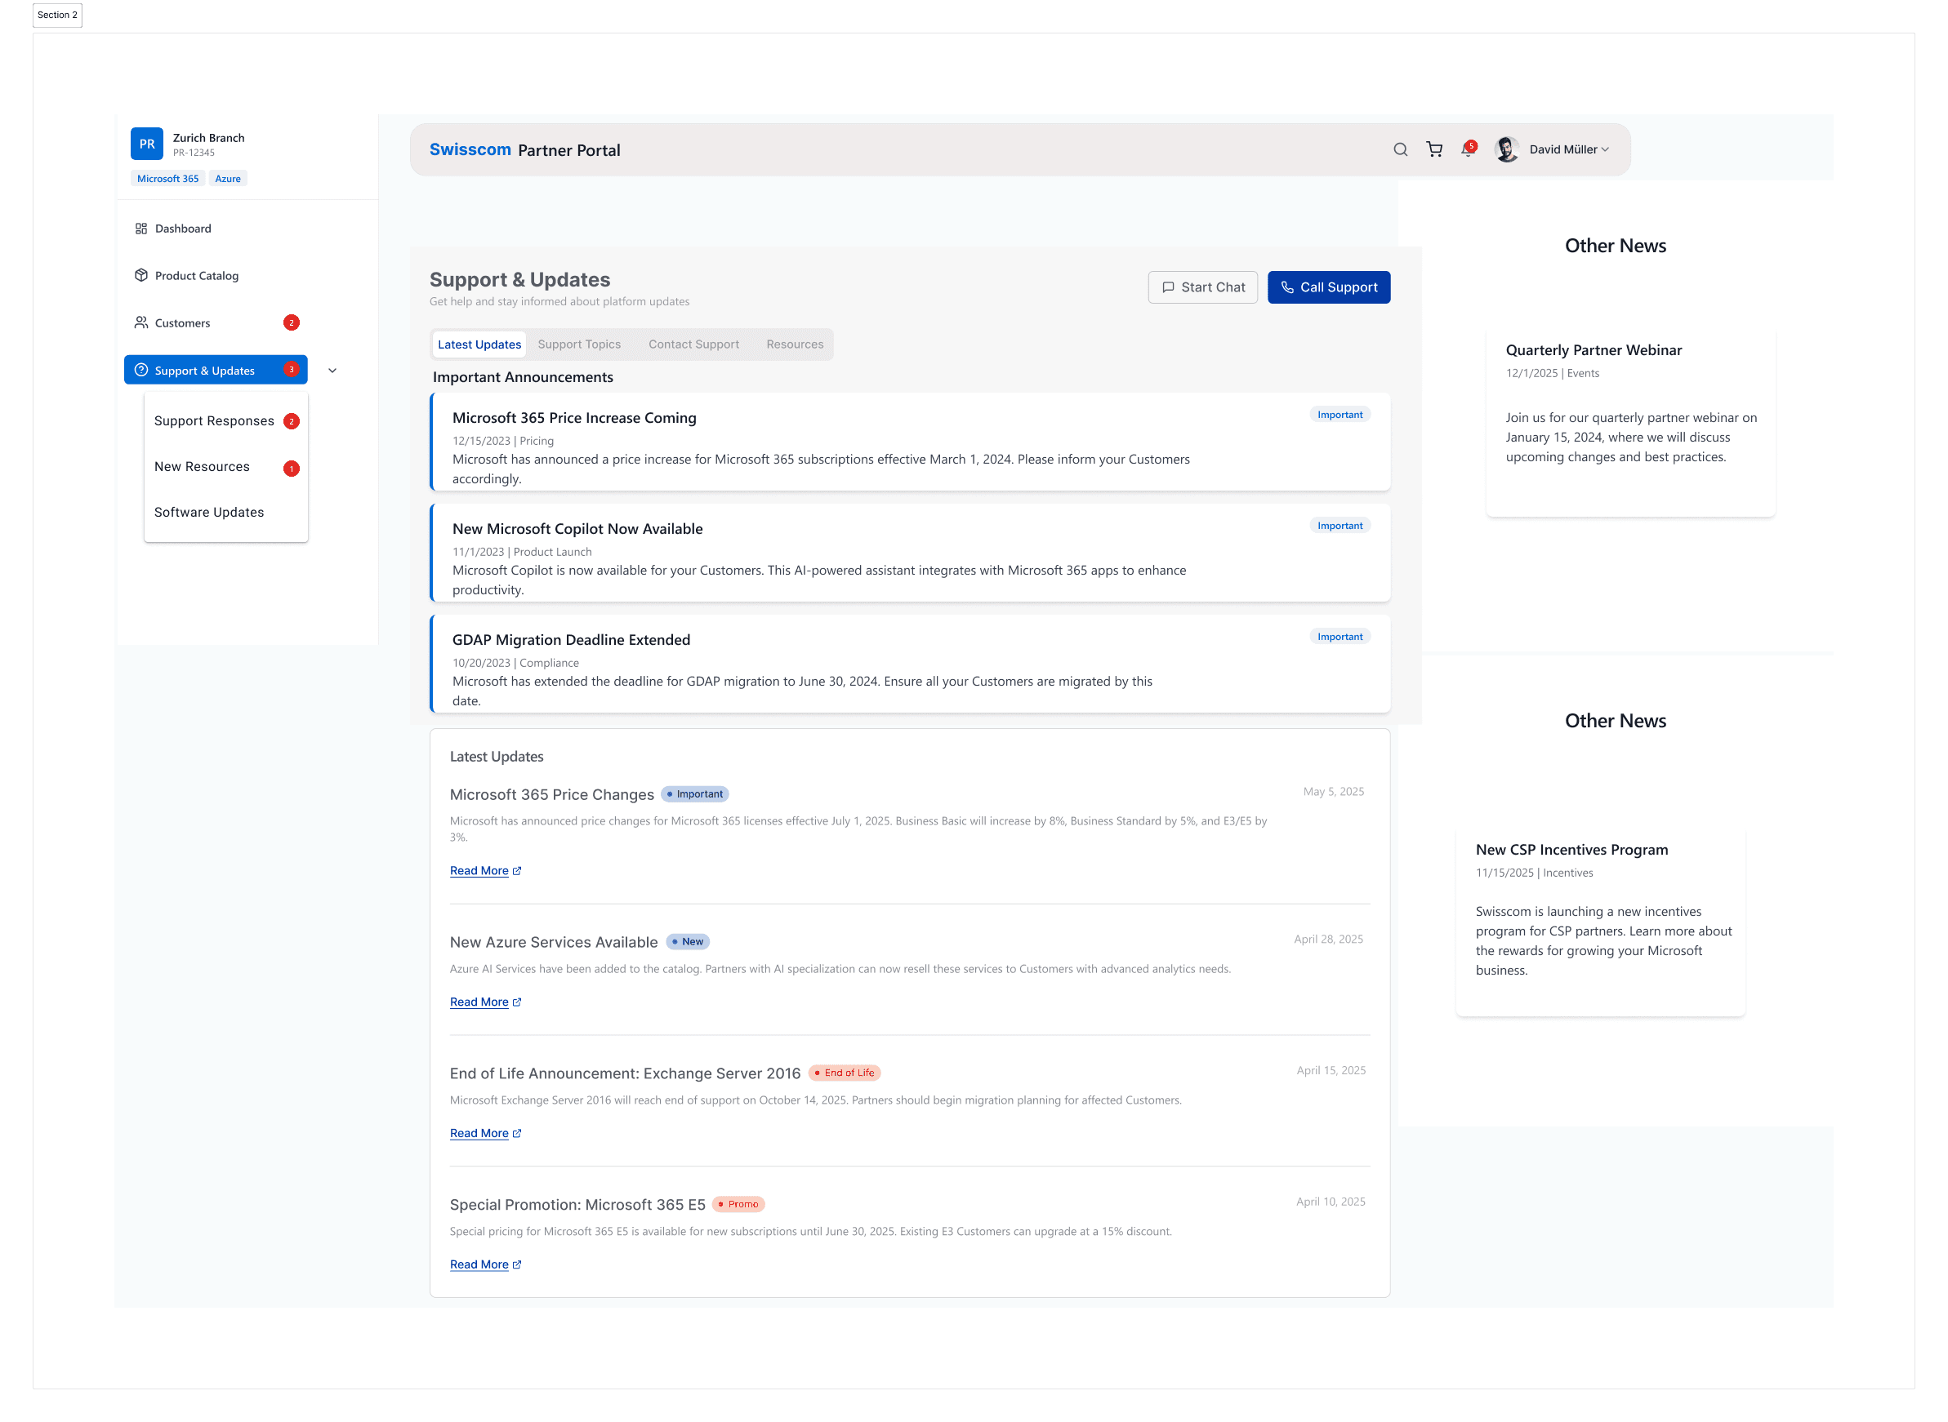The width and height of the screenshot is (1948, 1422).
Task: Switch to the Latest Updates tab
Action: pyautogui.click(x=479, y=344)
